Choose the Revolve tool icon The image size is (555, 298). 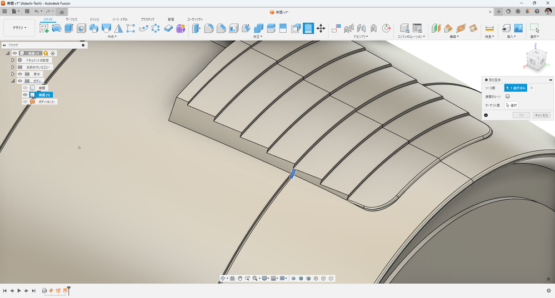[x=57, y=29]
